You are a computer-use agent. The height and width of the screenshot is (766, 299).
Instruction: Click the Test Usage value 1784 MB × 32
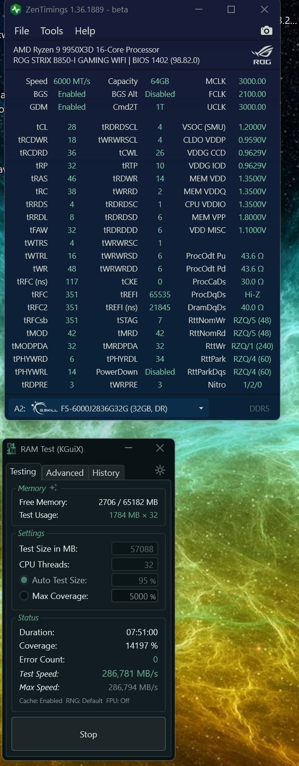pyautogui.click(x=133, y=515)
